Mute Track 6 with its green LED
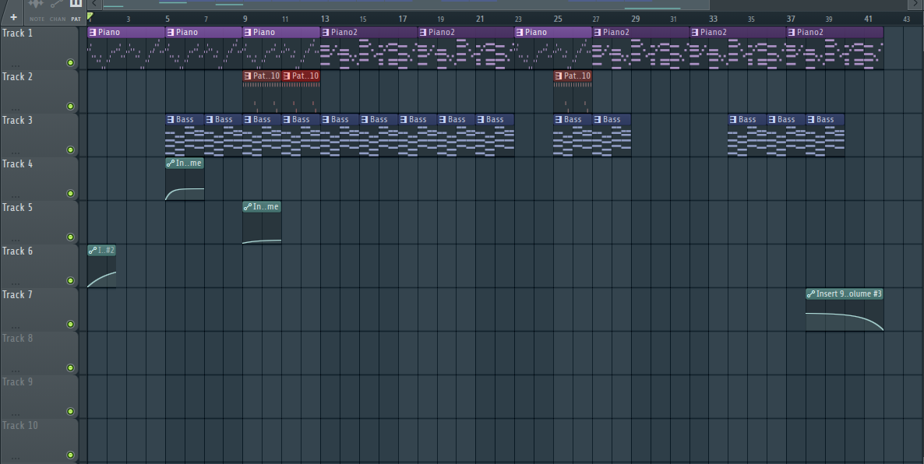This screenshot has width=924, height=464. pyautogui.click(x=71, y=281)
